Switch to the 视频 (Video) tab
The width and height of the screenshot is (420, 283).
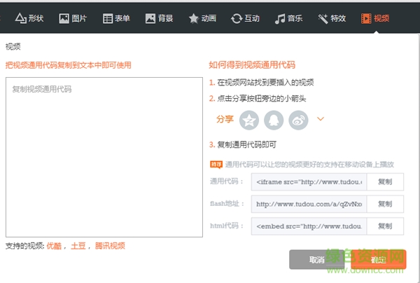pos(375,18)
